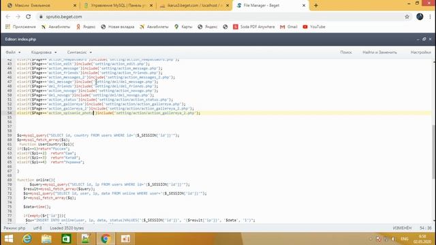Open the Файл dropdown menu
Screen dimensions: 436x245
(x=13, y=52)
